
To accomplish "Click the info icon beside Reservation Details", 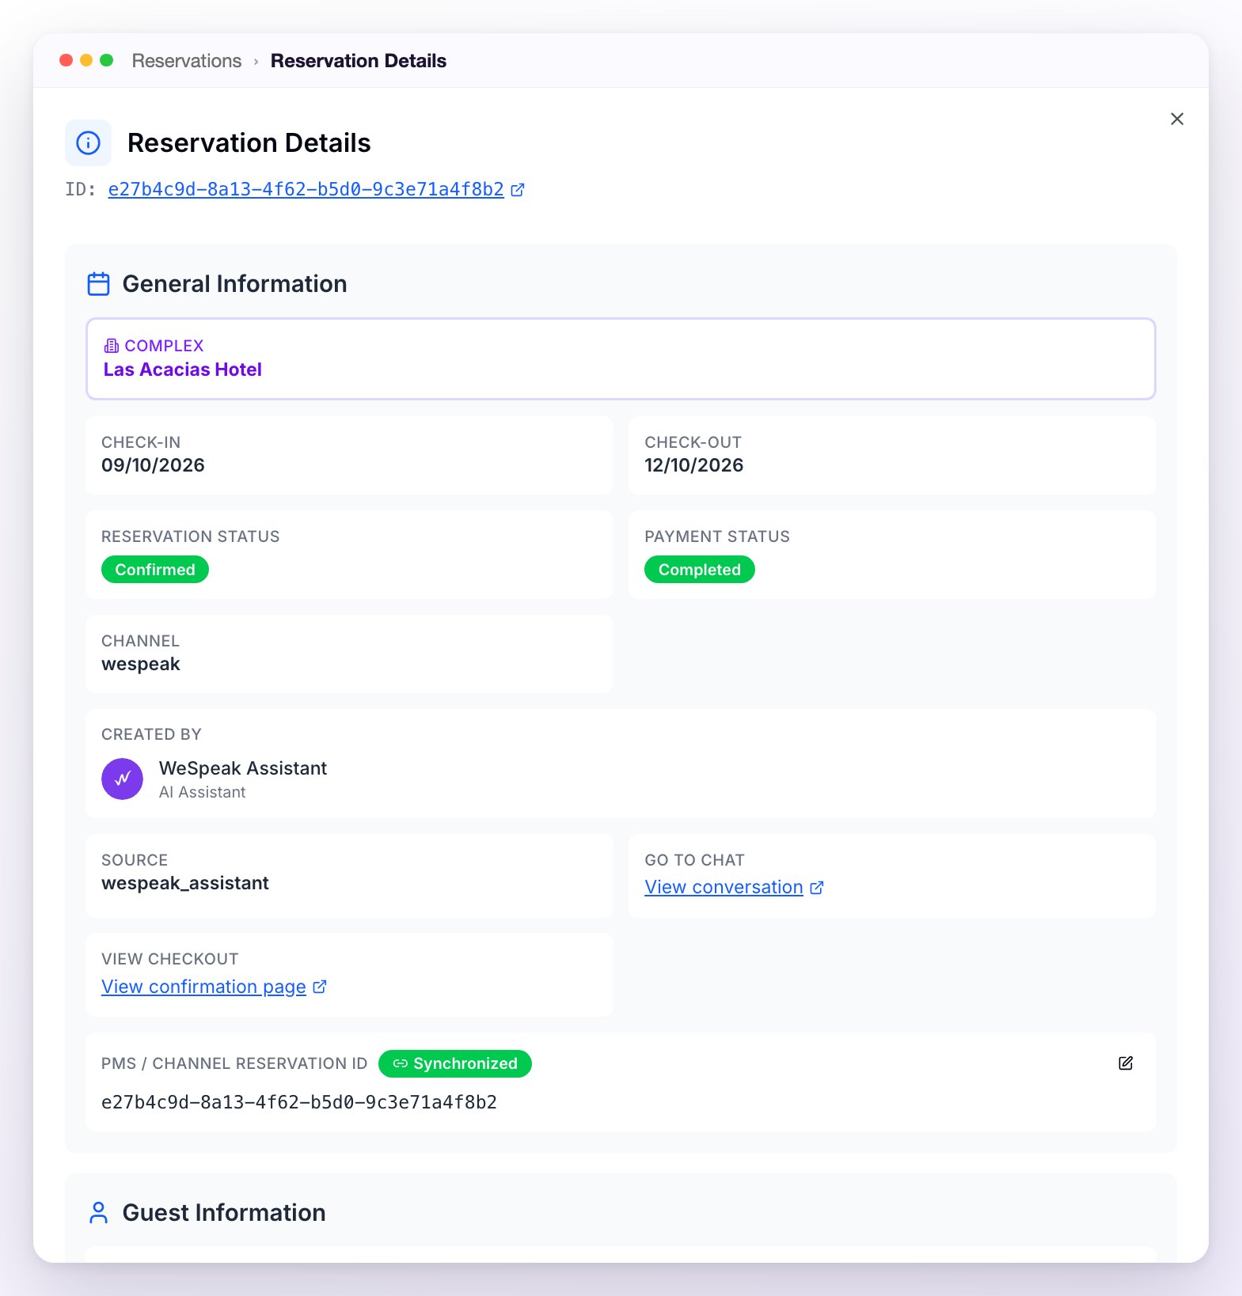I will 88,143.
